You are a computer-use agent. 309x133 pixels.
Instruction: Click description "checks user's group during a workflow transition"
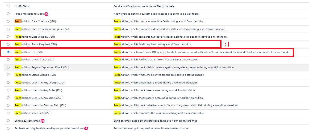pos(156,82)
